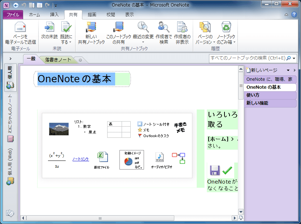Switch to the ホーム ribbon tab
The height and width of the screenshot is (224, 301).
tap(35, 15)
